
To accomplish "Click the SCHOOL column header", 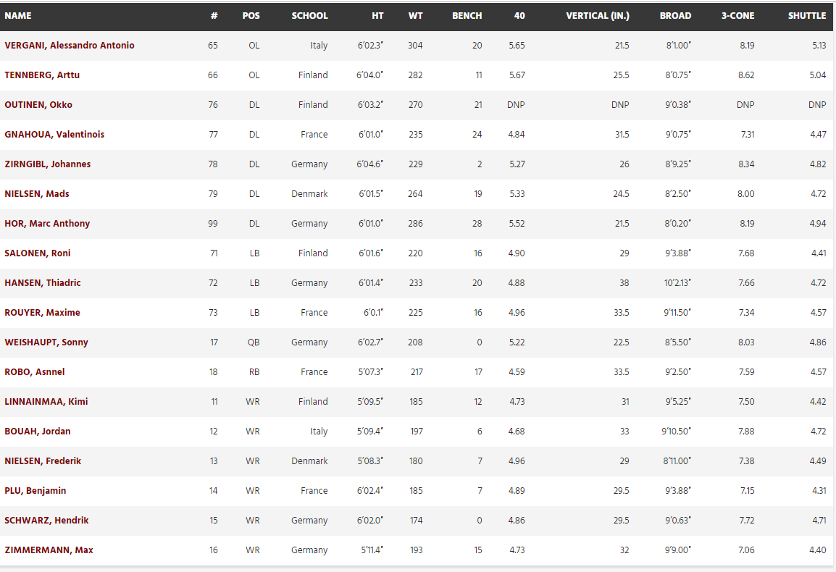I will pyautogui.click(x=310, y=16).
